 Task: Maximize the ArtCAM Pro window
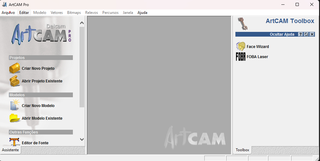[x=297, y=4]
